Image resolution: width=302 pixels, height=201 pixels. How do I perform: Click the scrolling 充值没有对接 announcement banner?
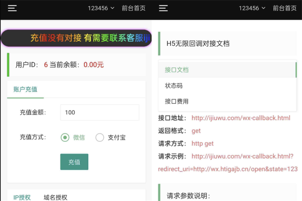(x=76, y=38)
